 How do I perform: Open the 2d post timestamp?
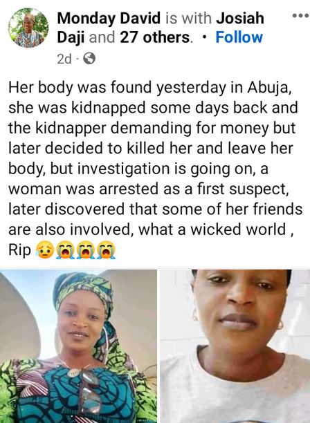pyautogui.click(x=64, y=59)
